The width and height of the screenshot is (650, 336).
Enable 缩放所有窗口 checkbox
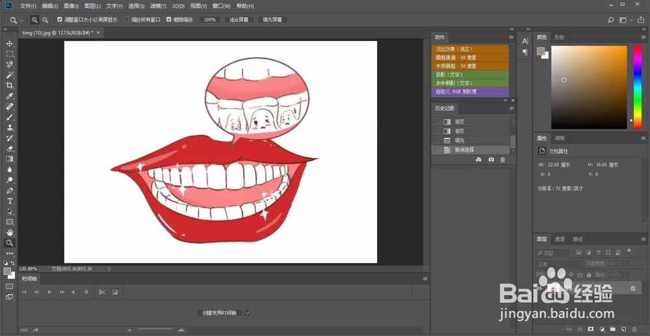127,19
